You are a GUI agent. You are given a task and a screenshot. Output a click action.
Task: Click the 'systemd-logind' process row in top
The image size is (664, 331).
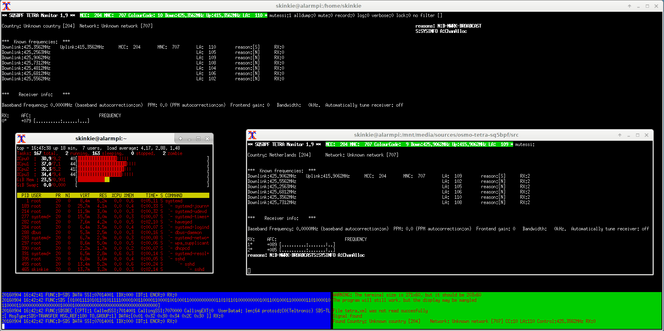(113, 227)
